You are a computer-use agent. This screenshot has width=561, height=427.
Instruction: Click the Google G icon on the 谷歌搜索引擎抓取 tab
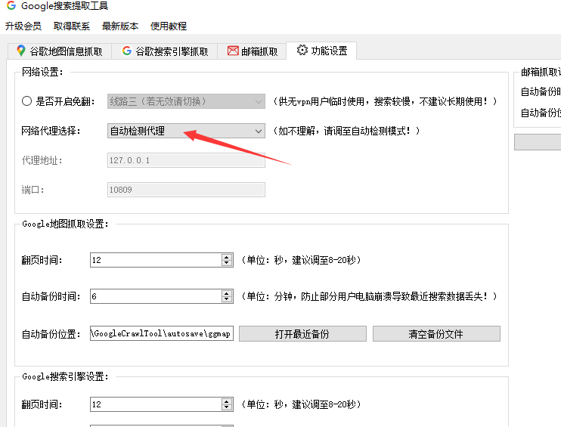tap(127, 51)
